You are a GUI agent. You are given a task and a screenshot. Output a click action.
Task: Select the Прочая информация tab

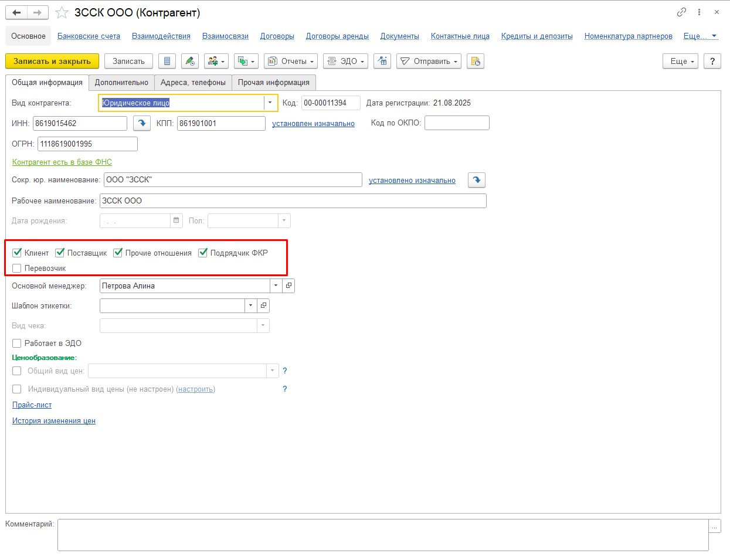coord(274,82)
